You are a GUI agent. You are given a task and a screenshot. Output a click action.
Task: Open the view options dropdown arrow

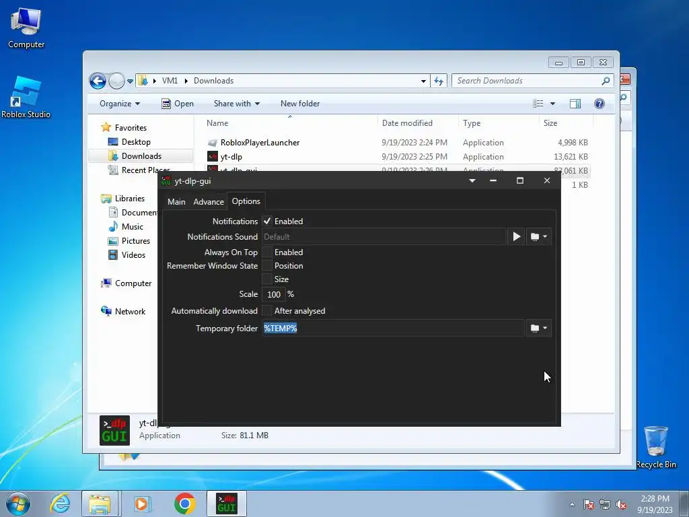click(553, 104)
